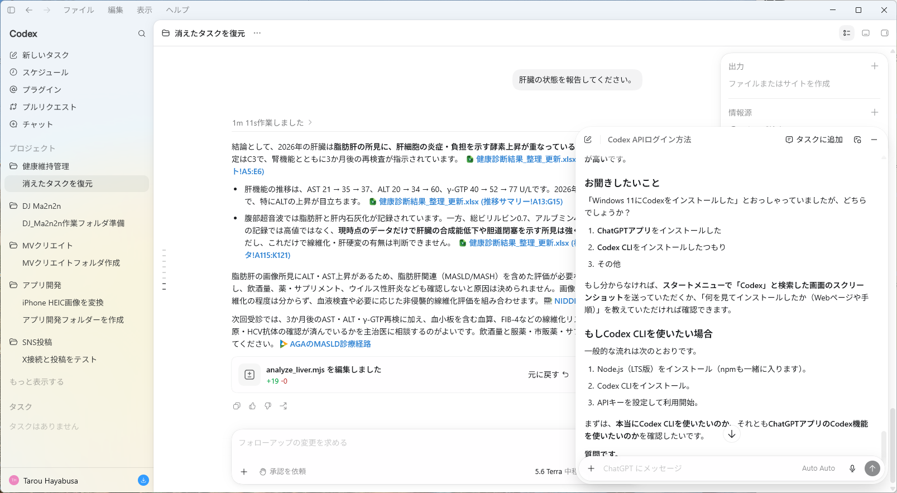The image size is (897, 493).
Task: Click the microphone icon in the chat input
Action: (x=852, y=468)
